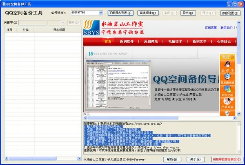
Task: Click the MSN交谈 icon
Action: click(227, 88)
